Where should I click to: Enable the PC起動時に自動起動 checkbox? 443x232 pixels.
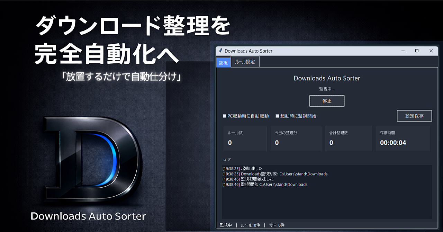tap(225, 116)
